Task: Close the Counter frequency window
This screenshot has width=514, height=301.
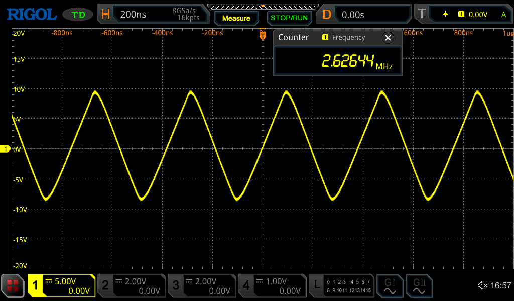Action: tap(388, 38)
